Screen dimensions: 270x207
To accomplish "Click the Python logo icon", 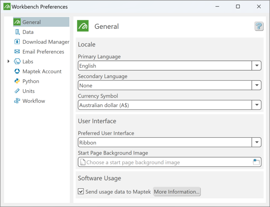I will (17, 81).
